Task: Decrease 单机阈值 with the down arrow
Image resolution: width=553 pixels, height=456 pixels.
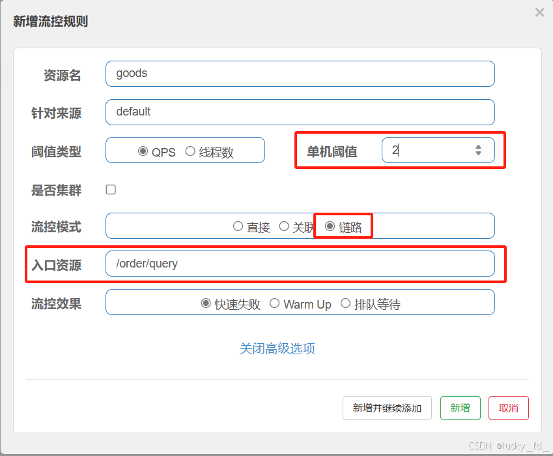Action: click(x=478, y=153)
